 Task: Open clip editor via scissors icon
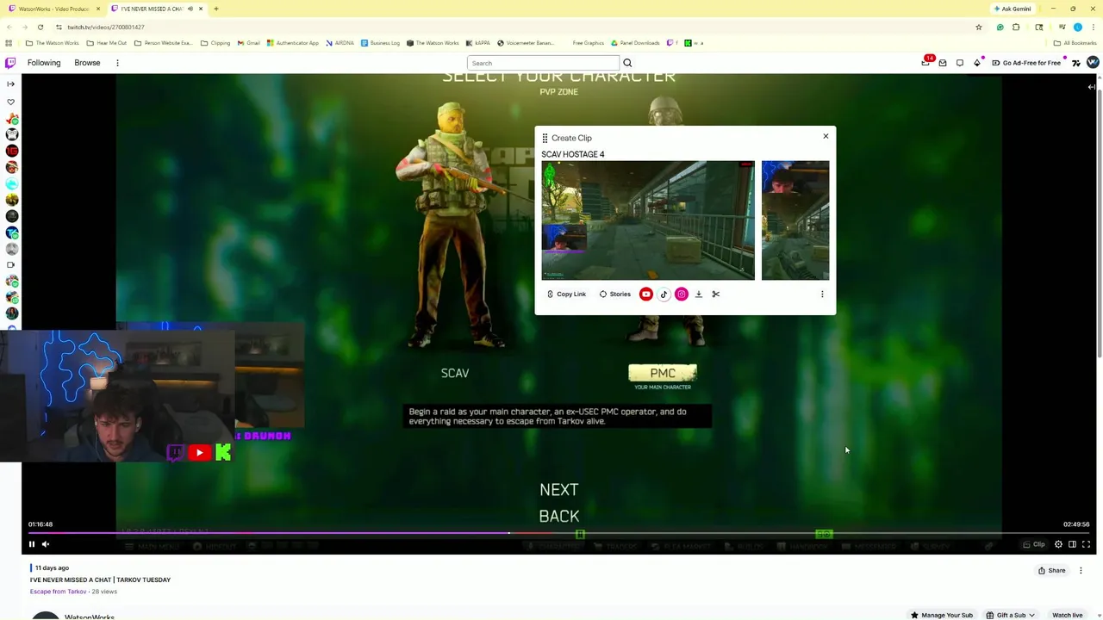(x=716, y=294)
